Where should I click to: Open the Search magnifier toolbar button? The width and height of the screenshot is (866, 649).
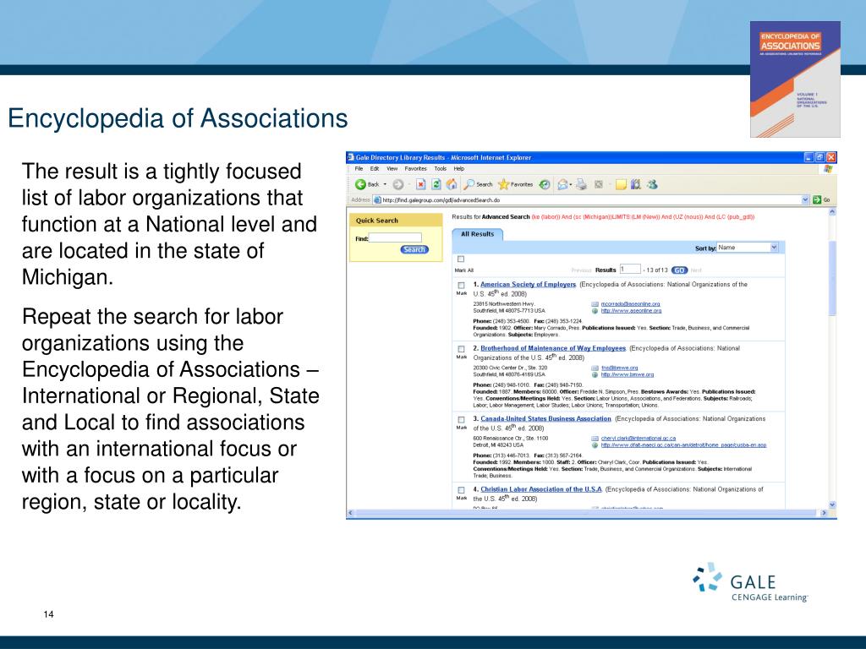tap(479, 184)
